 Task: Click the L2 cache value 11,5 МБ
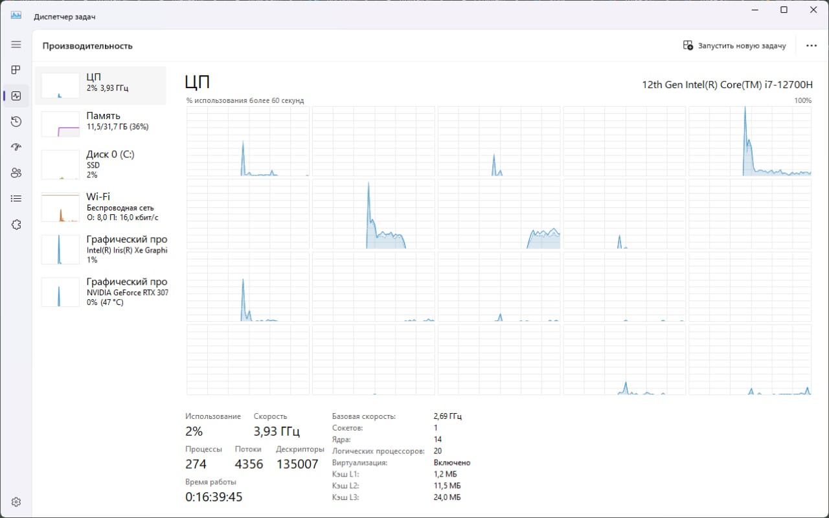(x=447, y=486)
